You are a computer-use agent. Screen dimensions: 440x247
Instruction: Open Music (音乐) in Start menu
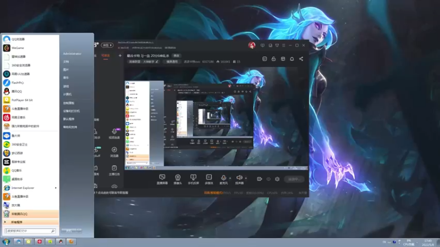click(66, 78)
